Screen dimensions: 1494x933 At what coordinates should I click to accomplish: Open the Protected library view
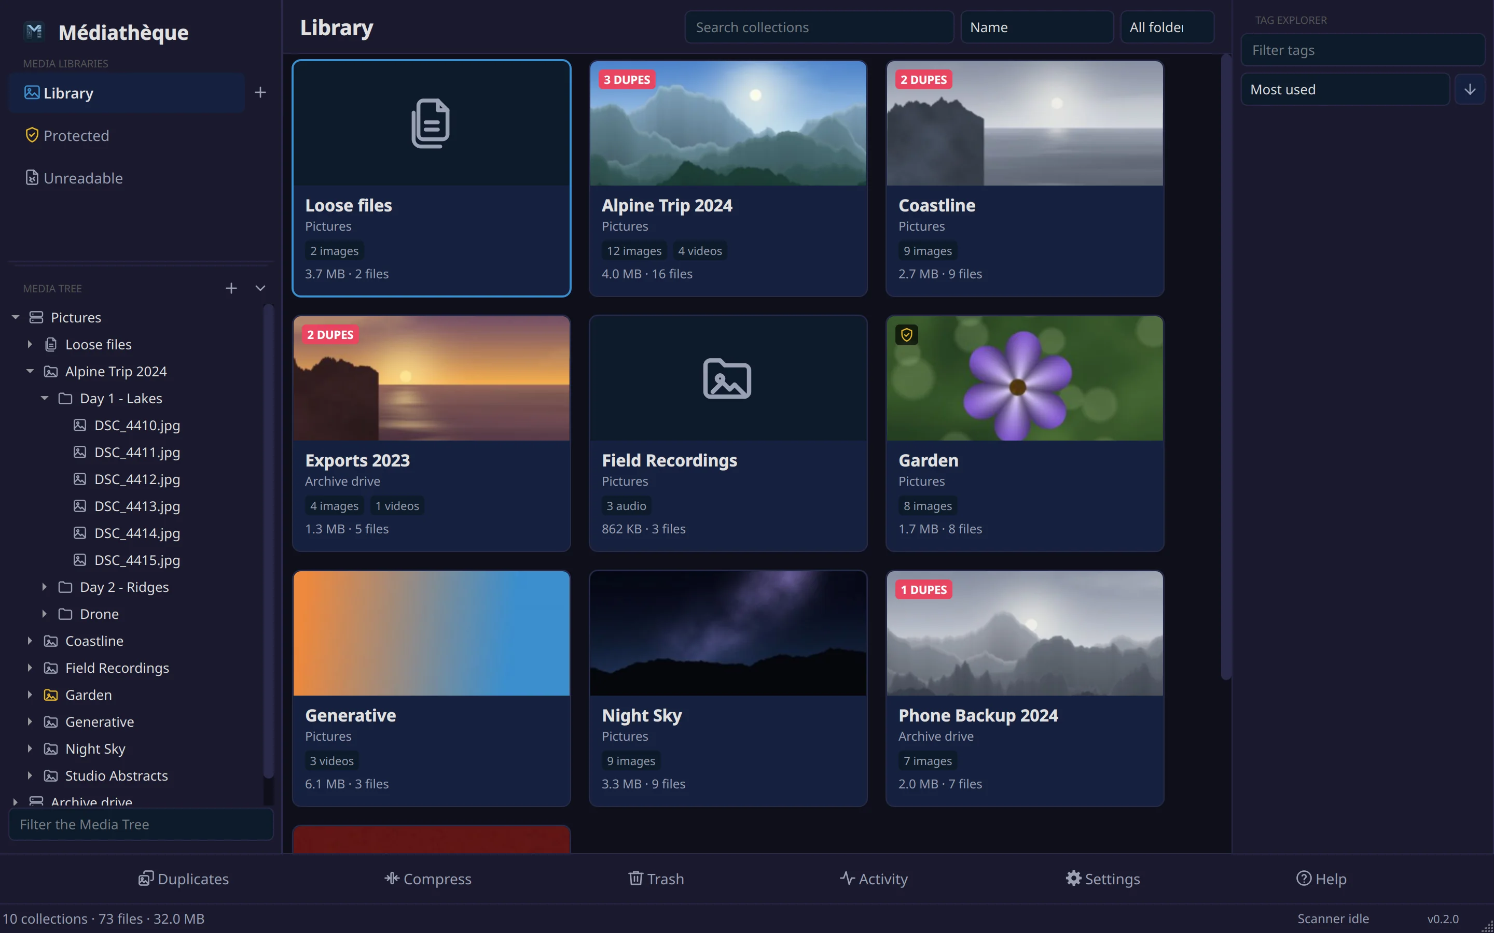coord(127,135)
